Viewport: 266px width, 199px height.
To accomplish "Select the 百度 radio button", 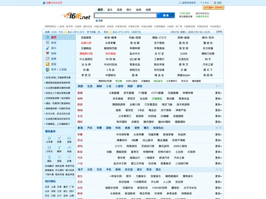I will (x=97, y=21).
